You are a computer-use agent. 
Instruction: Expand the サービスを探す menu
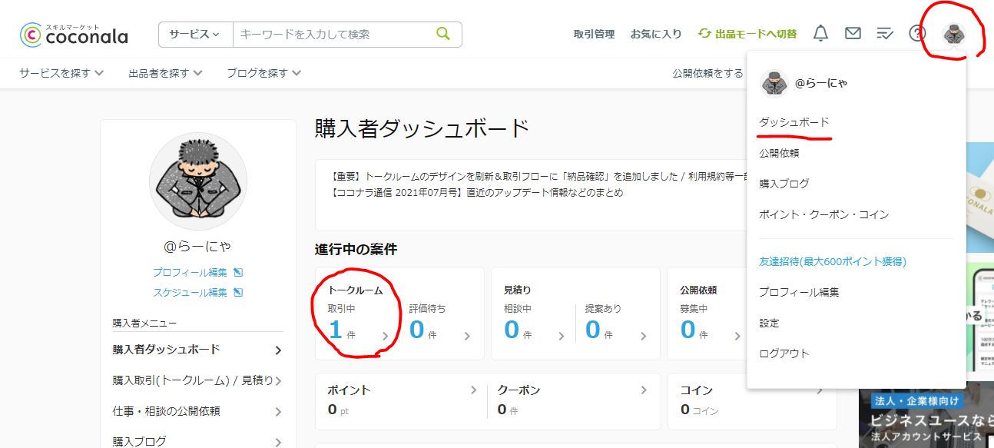click(x=61, y=73)
